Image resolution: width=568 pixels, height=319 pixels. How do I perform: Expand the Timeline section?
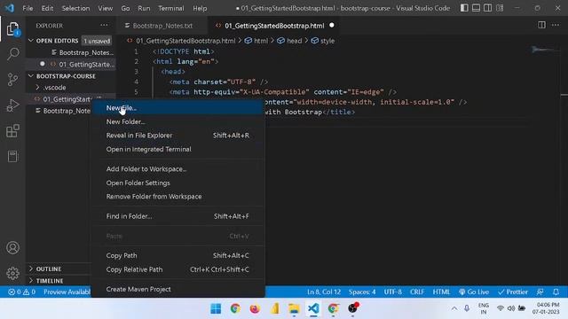(x=50, y=281)
